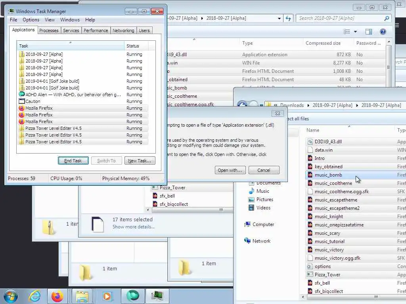The height and width of the screenshot is (304, 406).
Task: Expand the breadcrumb arrow after Downloads
Action: pos(308,105)
